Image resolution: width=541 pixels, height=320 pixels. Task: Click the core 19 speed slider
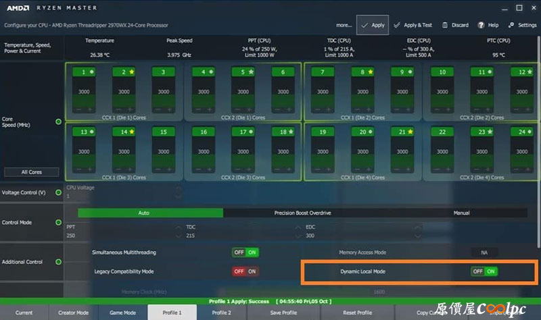click(x=323, y=153)
